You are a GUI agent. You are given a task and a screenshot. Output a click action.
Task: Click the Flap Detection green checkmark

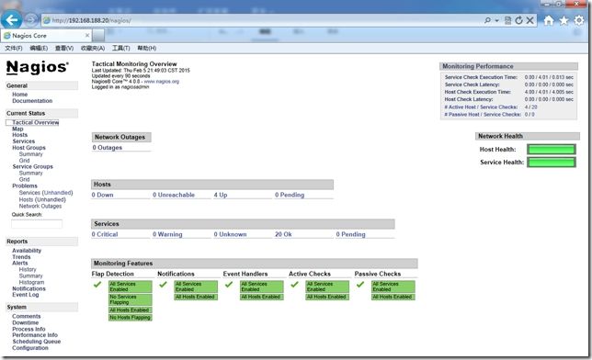click(x=97, y=284)
